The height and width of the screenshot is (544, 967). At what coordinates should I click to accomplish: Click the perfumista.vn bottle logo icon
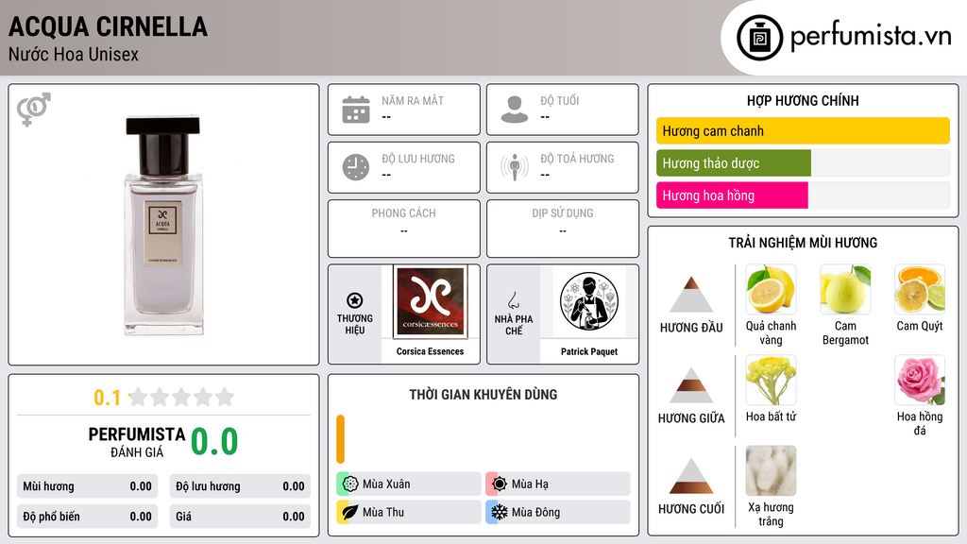point(759,38)
